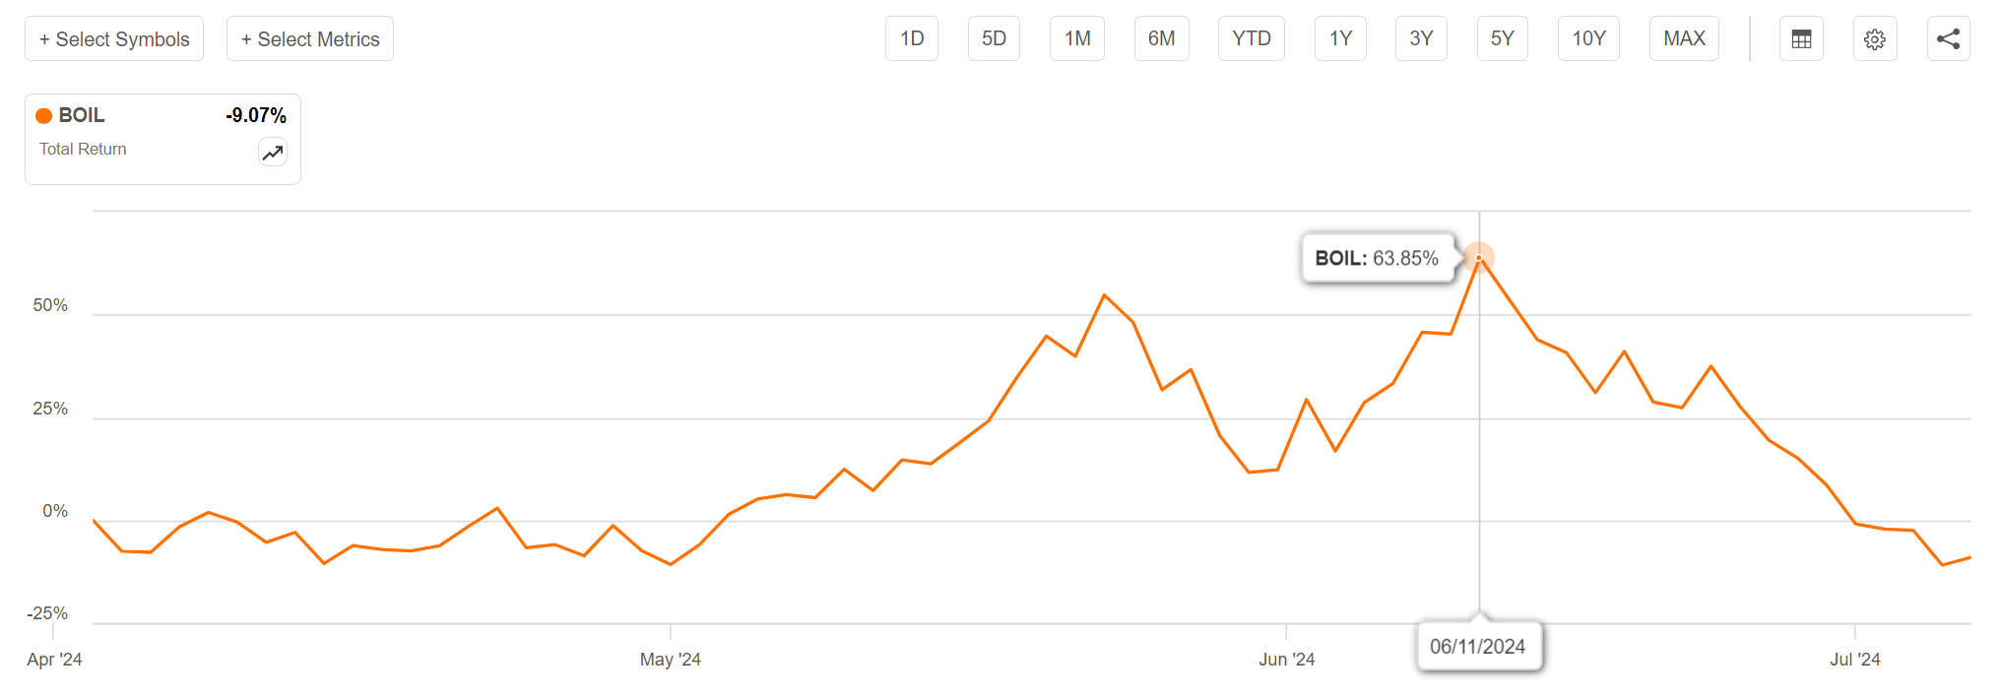
Task: Click the trending-line icon in the BOIL card
Action: click(x=273, y=153)
